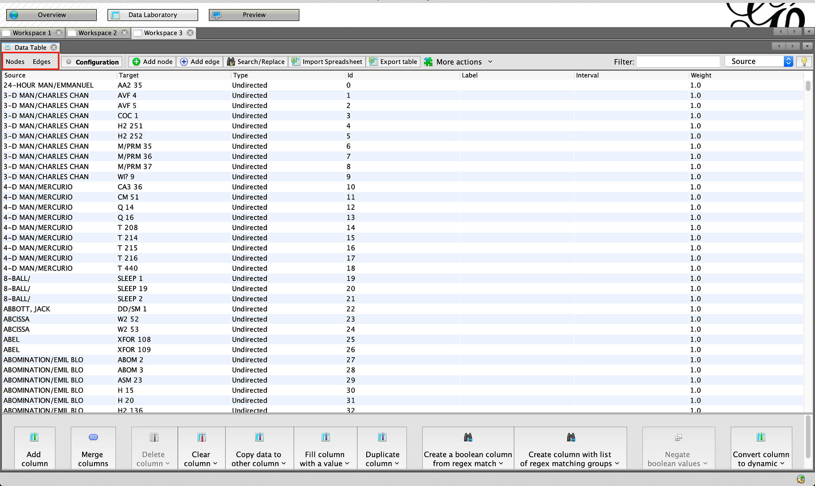815x486 pixels.
Task: Sort by Type column header
Action: pos(288,75)
